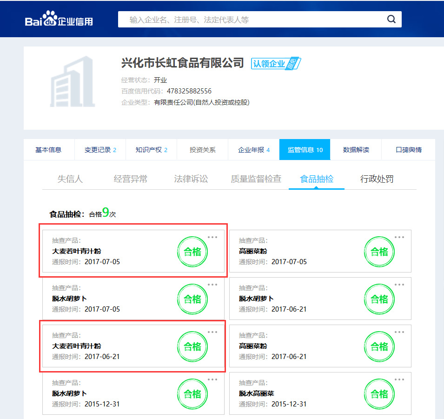This screenshot has width=444, height=419.
Task: Switch to the 变更记录 tab
Action: point(100,150)
